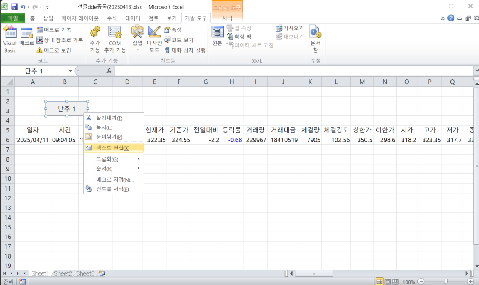Click the 원본 (Source) XML icon
This screenshot has height=285, width=479.
(x=217, y=37)
